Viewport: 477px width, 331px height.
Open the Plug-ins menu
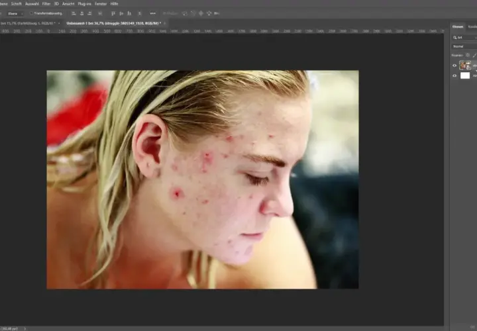[84, 4]
